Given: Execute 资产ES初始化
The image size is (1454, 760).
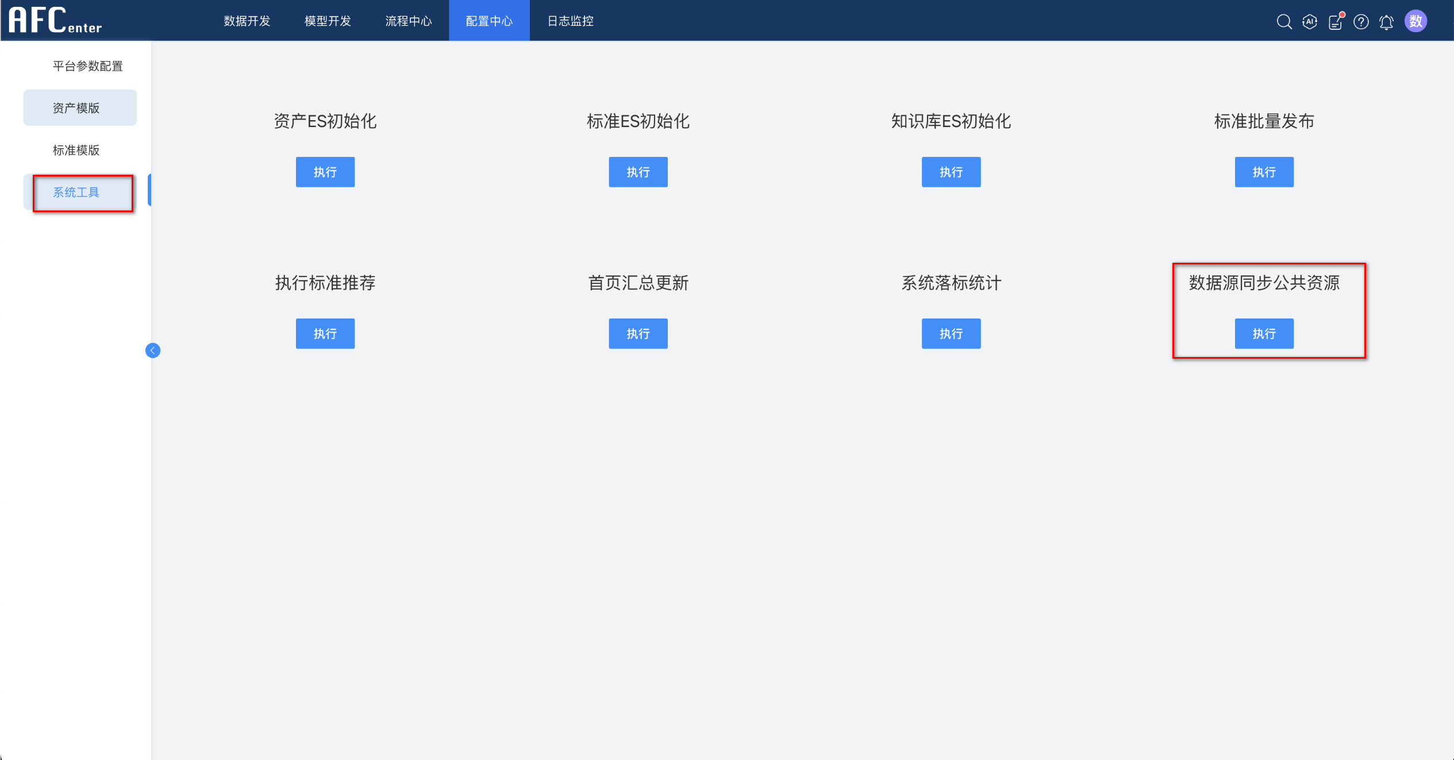Looking at the screenshot, I should (325, 172).
